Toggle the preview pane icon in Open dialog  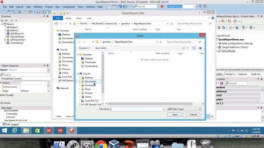tap(194, 48)
